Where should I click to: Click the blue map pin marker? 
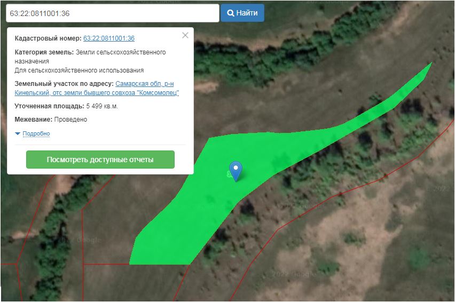click(x=236, y=170)
